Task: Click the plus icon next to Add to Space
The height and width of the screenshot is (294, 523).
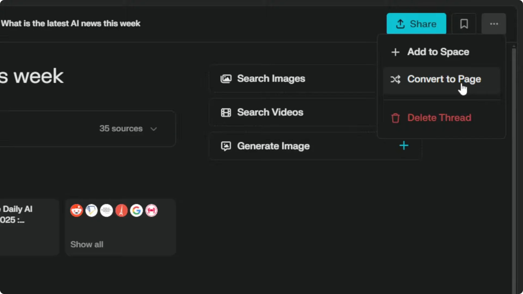Action: click(396, 52)
